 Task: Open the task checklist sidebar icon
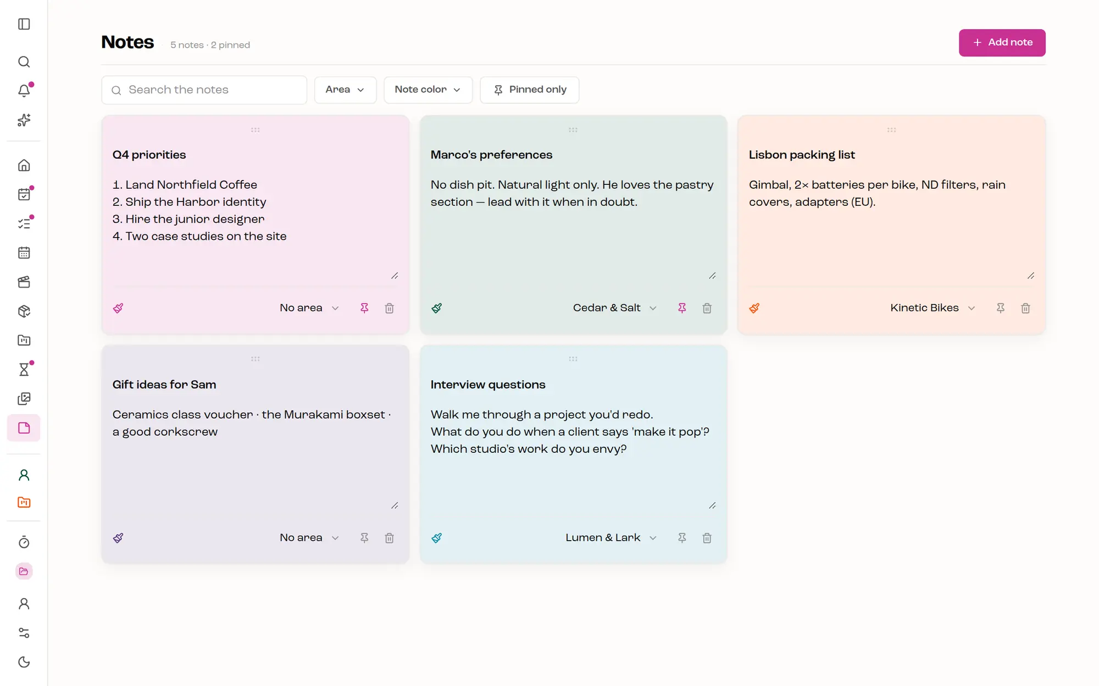tap(24, 223)
